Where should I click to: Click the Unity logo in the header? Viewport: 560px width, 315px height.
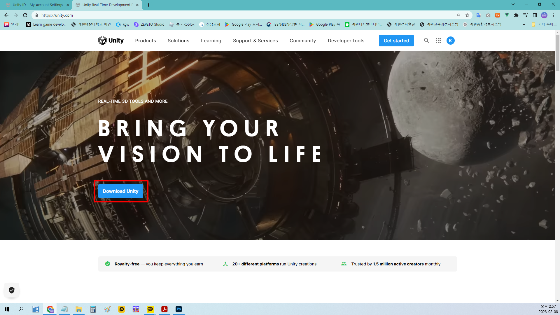pyautogui.click(x=111, y=41)
